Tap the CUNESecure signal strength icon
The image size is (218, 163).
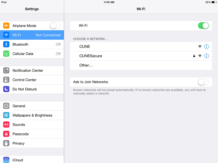200,56
